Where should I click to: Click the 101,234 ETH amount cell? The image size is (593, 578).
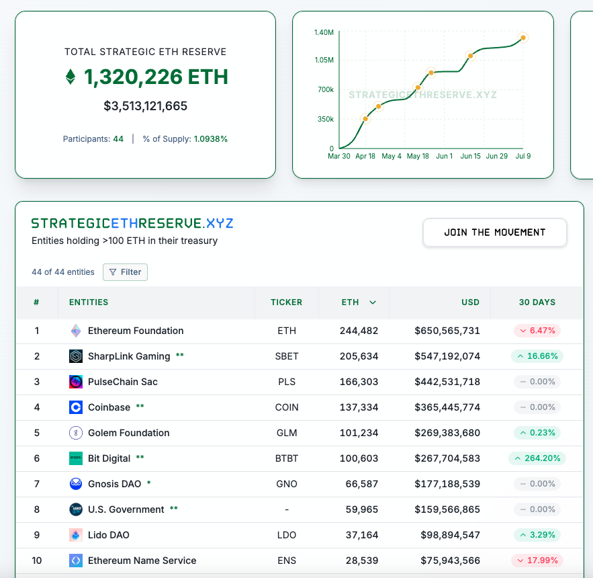click(359, 433)
